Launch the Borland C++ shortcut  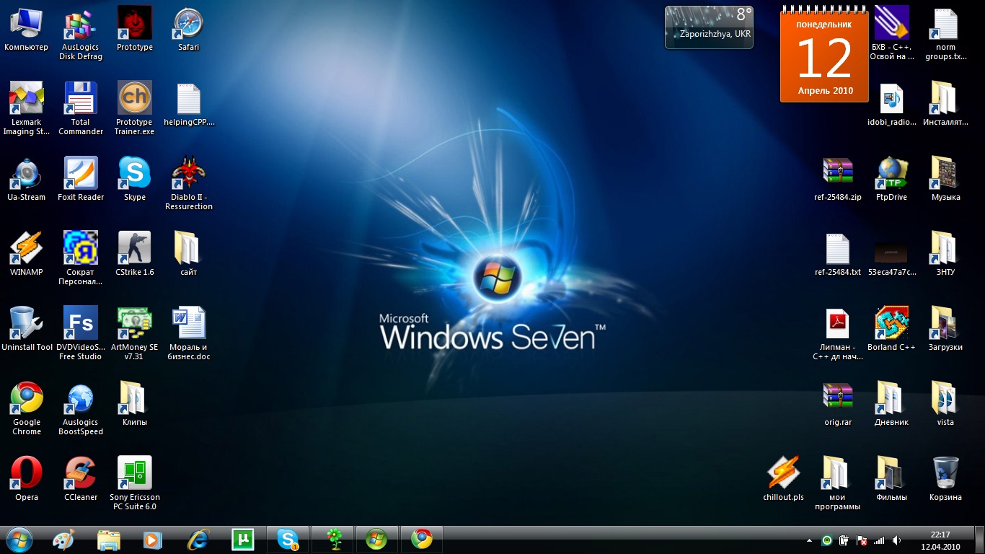click(x=892, y=329)
